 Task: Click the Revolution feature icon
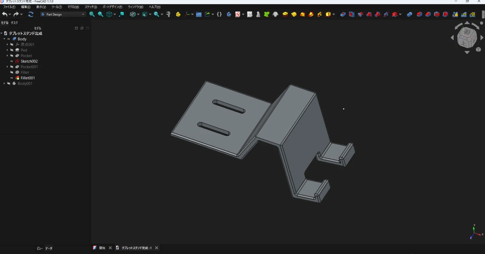[294, 14]
